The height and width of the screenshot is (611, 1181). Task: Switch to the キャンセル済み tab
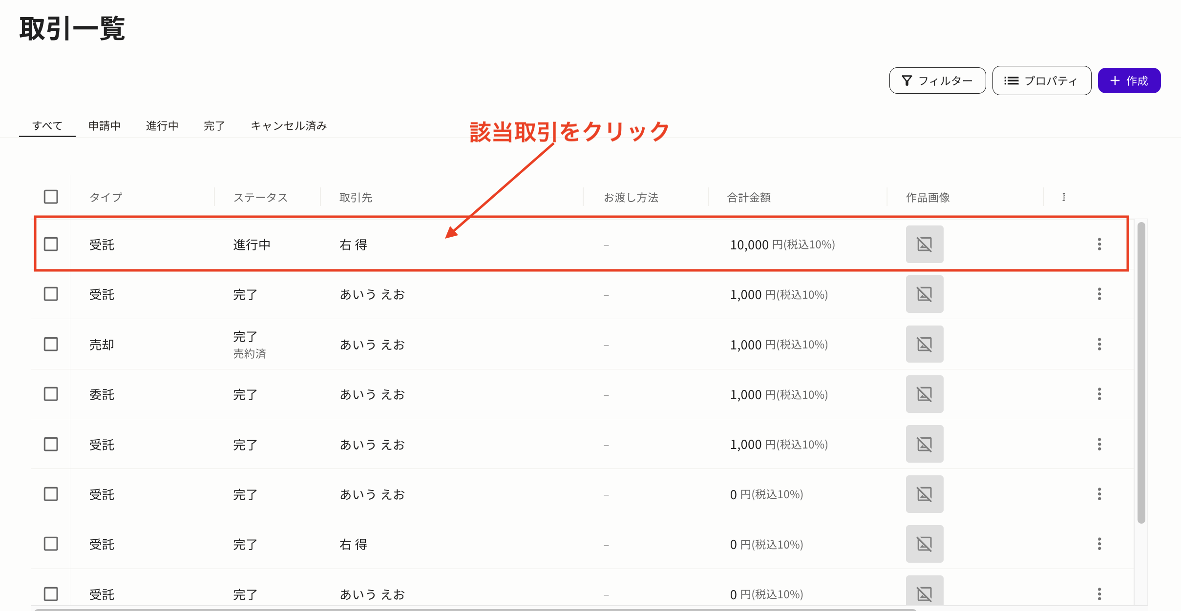coord(288,126)
